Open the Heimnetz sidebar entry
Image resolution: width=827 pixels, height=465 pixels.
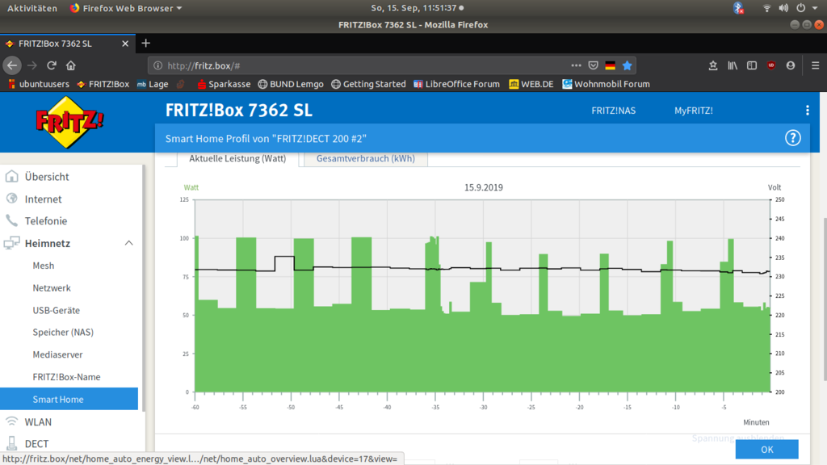48,243
